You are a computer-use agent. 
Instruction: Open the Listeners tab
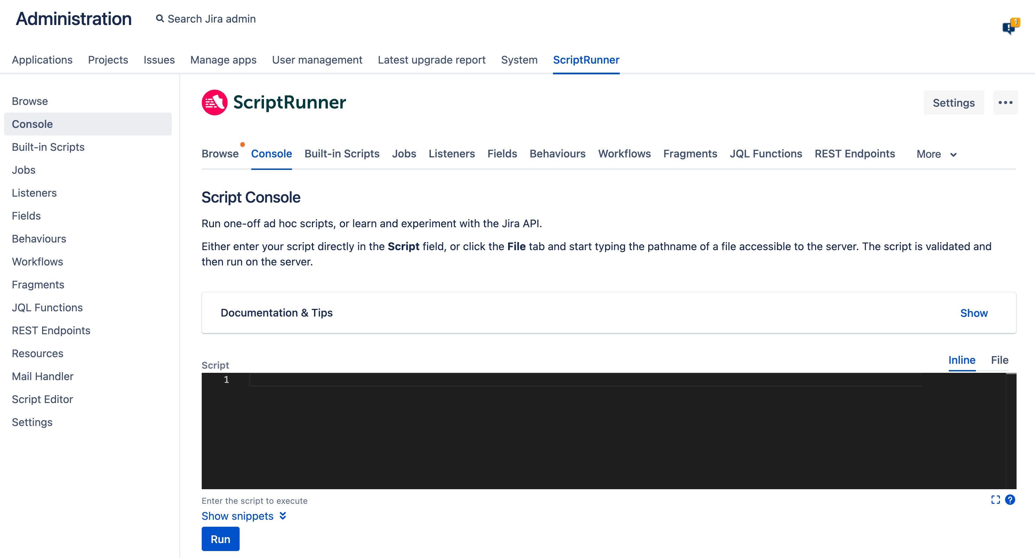pos(452,154)
